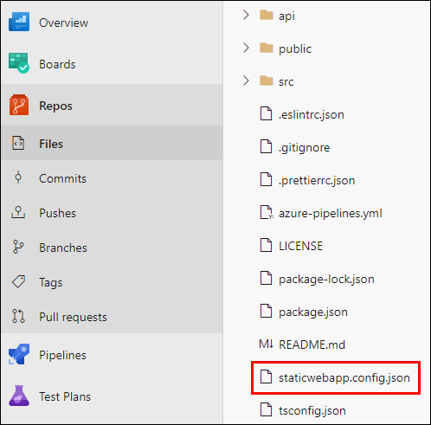Click the Pull requests icon
This screenshot has height=425, width=431.
tap(18, 316)
